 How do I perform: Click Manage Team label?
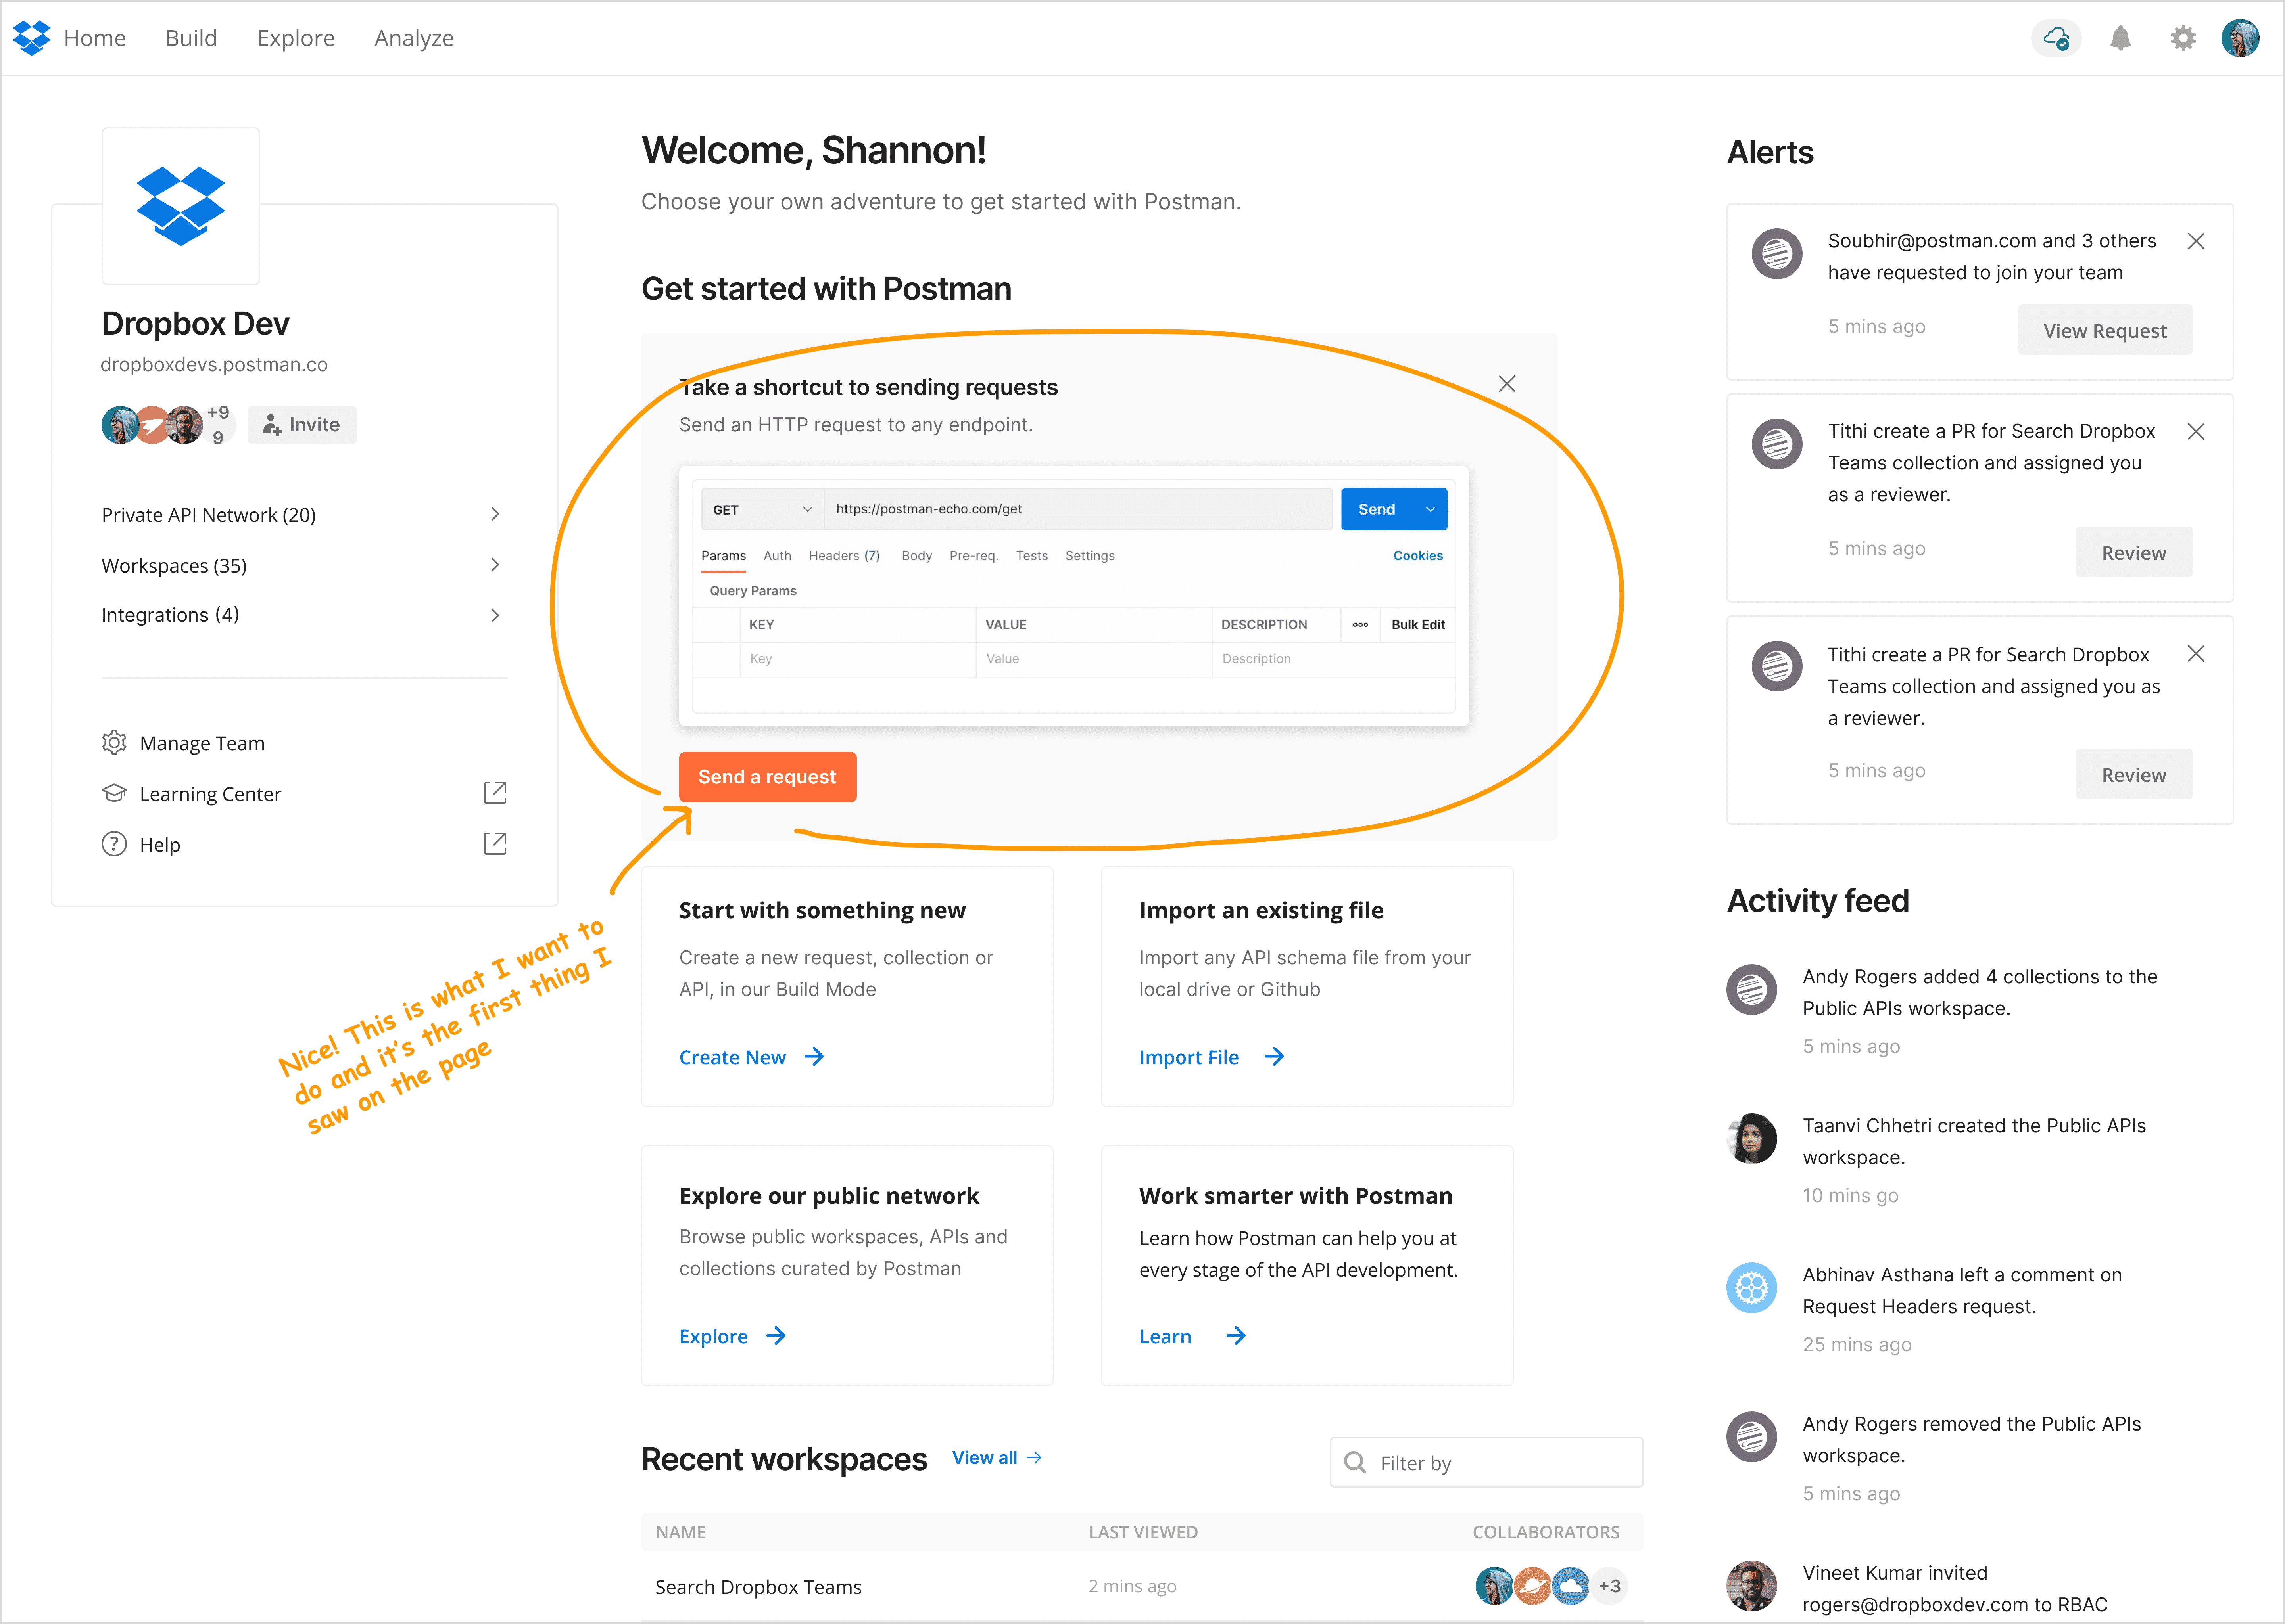tap(202, 743)
